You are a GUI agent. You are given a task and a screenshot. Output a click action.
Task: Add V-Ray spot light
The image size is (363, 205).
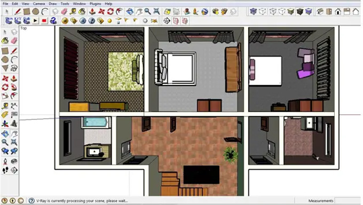127,21
